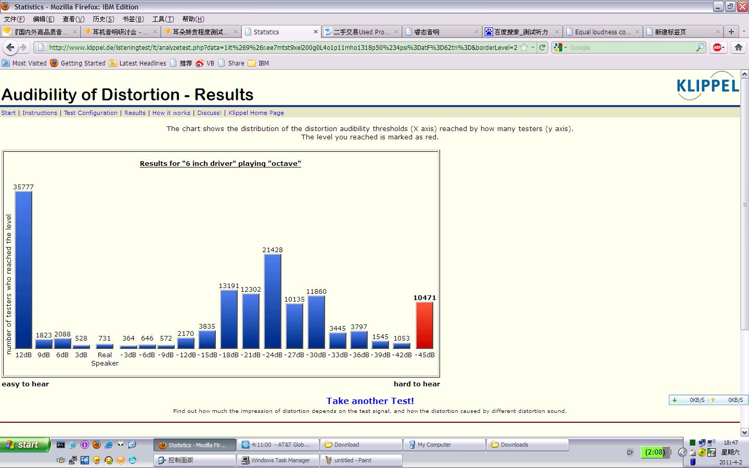
Task: Close the Equal loudness co... tab
Action: coord(637,32)
